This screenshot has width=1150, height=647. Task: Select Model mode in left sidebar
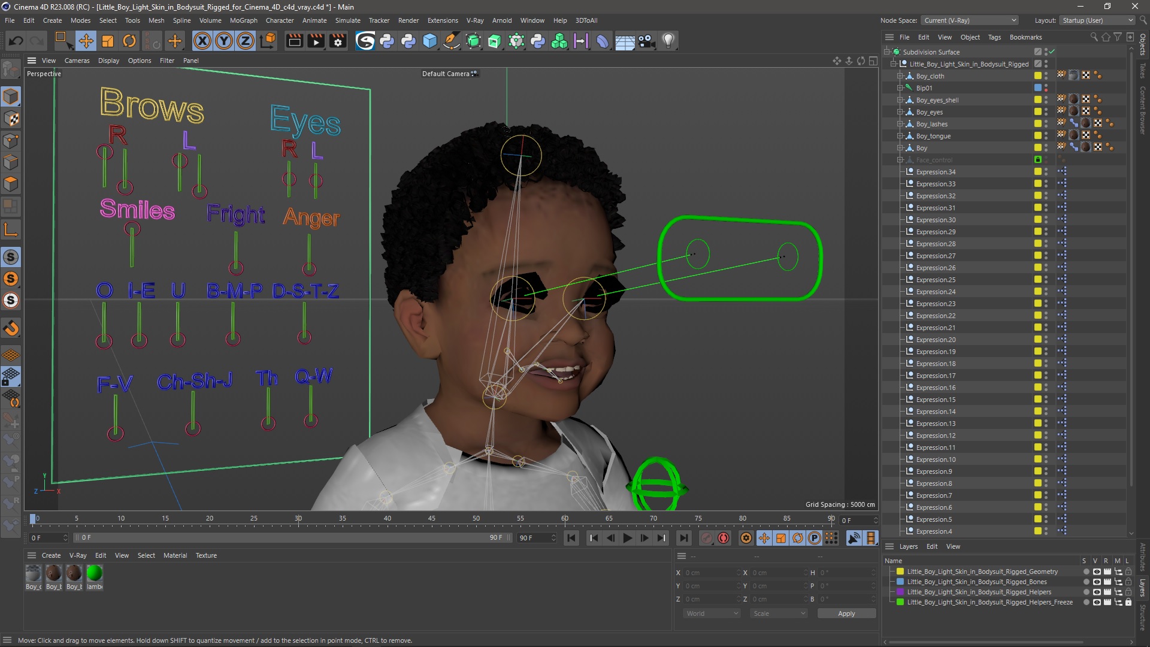11,96
